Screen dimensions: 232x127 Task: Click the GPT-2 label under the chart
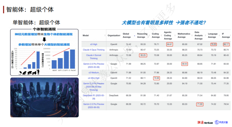pos(60,70)
